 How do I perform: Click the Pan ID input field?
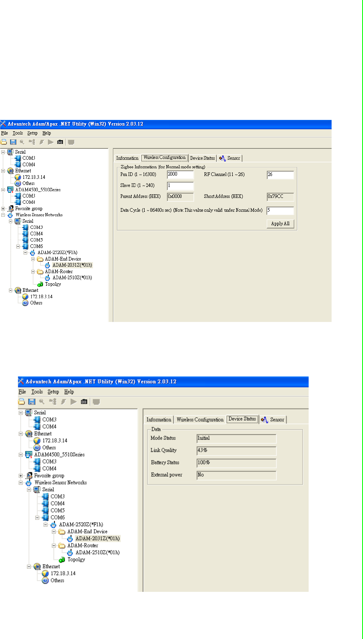(180, 175)
